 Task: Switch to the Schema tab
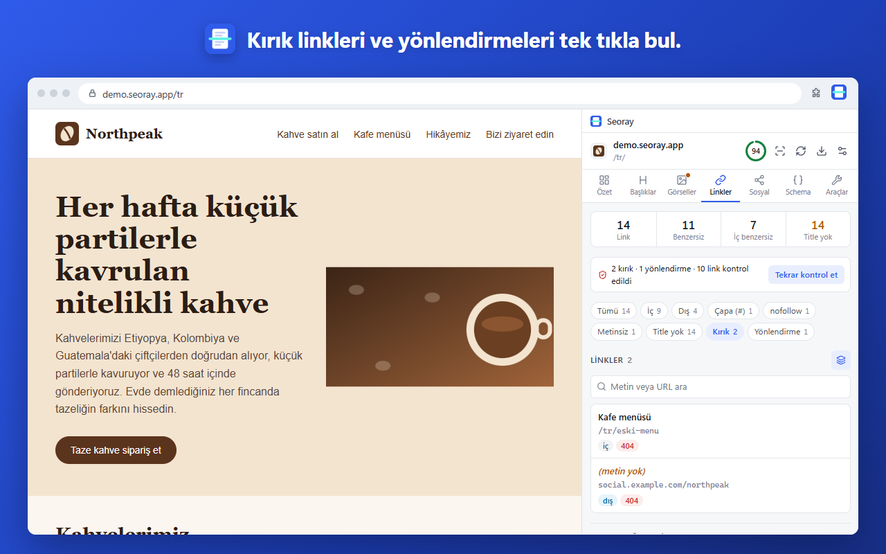798,186
